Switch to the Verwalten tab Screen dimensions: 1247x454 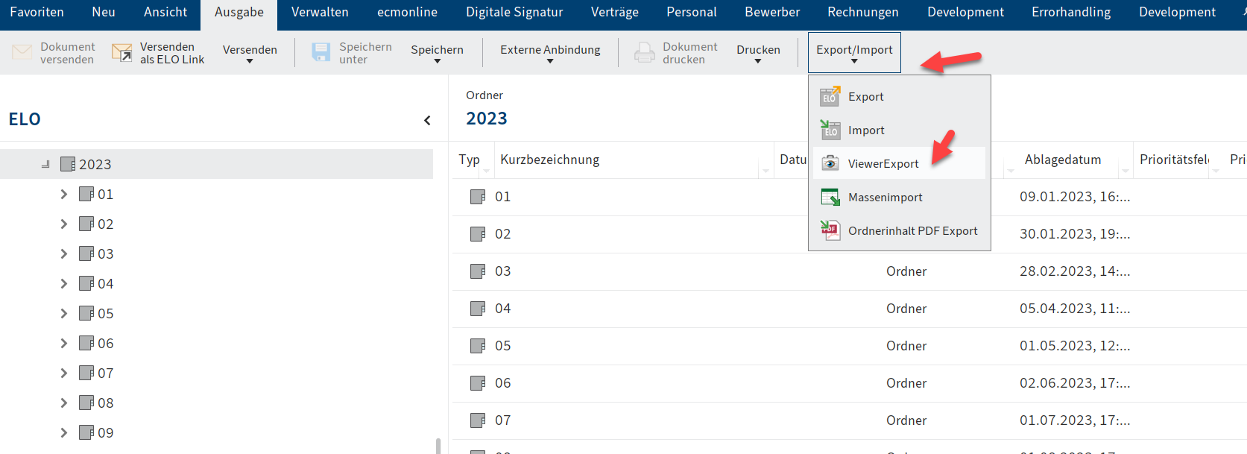(320, 12)
